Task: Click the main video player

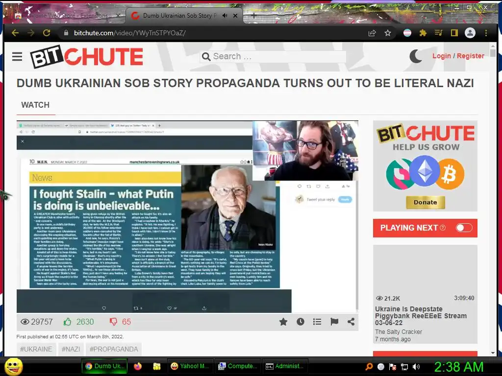Action: (187, 217)
